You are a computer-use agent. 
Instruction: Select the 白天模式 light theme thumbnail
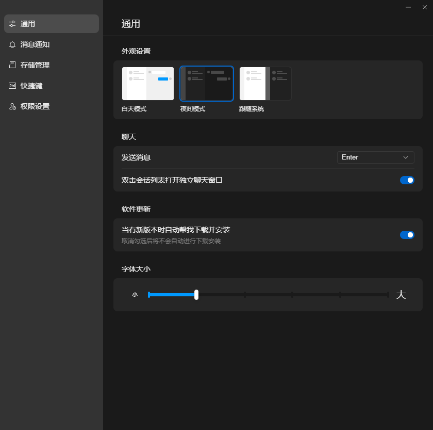click(x=148, y=84)
